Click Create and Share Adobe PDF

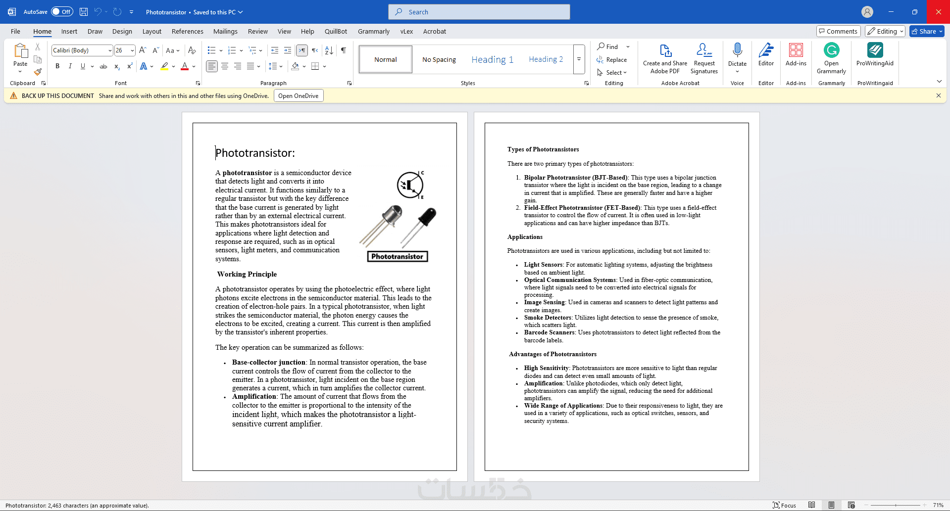tap(665, 58)
